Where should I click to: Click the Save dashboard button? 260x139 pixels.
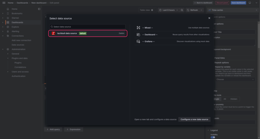(238, 3)
